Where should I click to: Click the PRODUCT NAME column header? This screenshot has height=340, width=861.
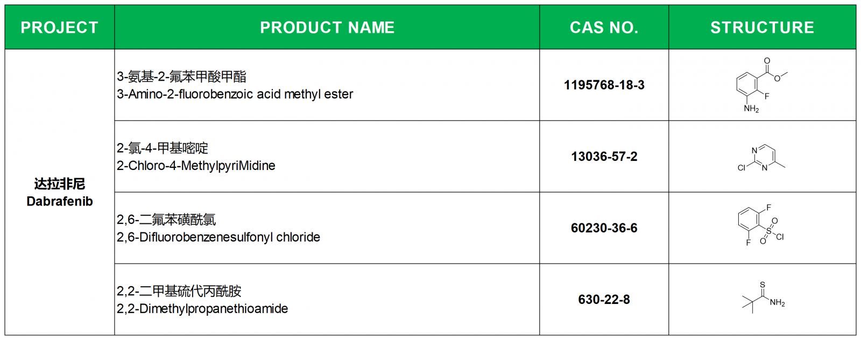tap(327, 27)
